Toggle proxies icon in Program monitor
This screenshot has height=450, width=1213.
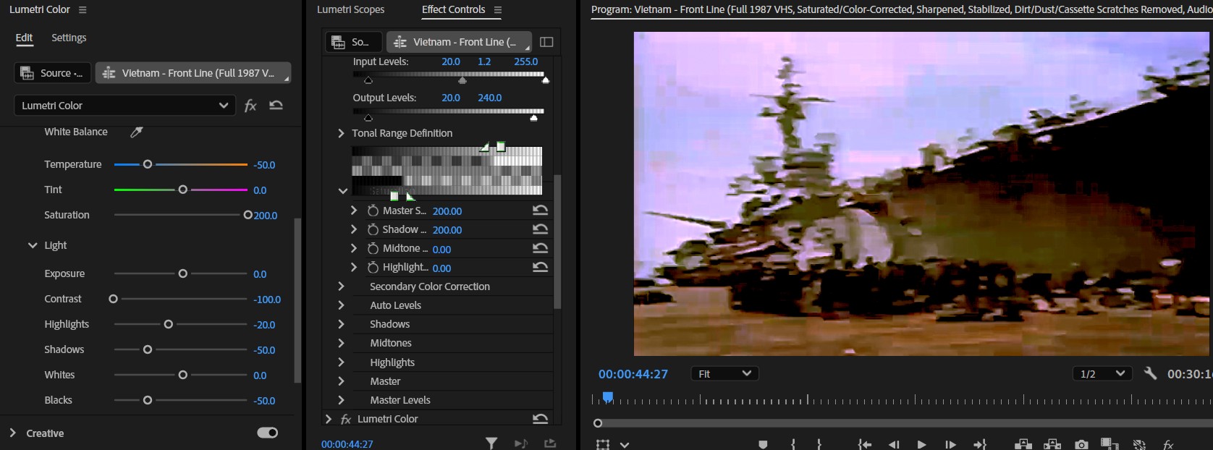(1139, 444)
